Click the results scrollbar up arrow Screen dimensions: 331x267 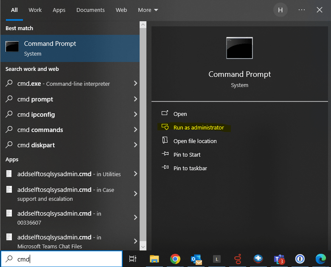pyautogui.click(x=143, y=25)
